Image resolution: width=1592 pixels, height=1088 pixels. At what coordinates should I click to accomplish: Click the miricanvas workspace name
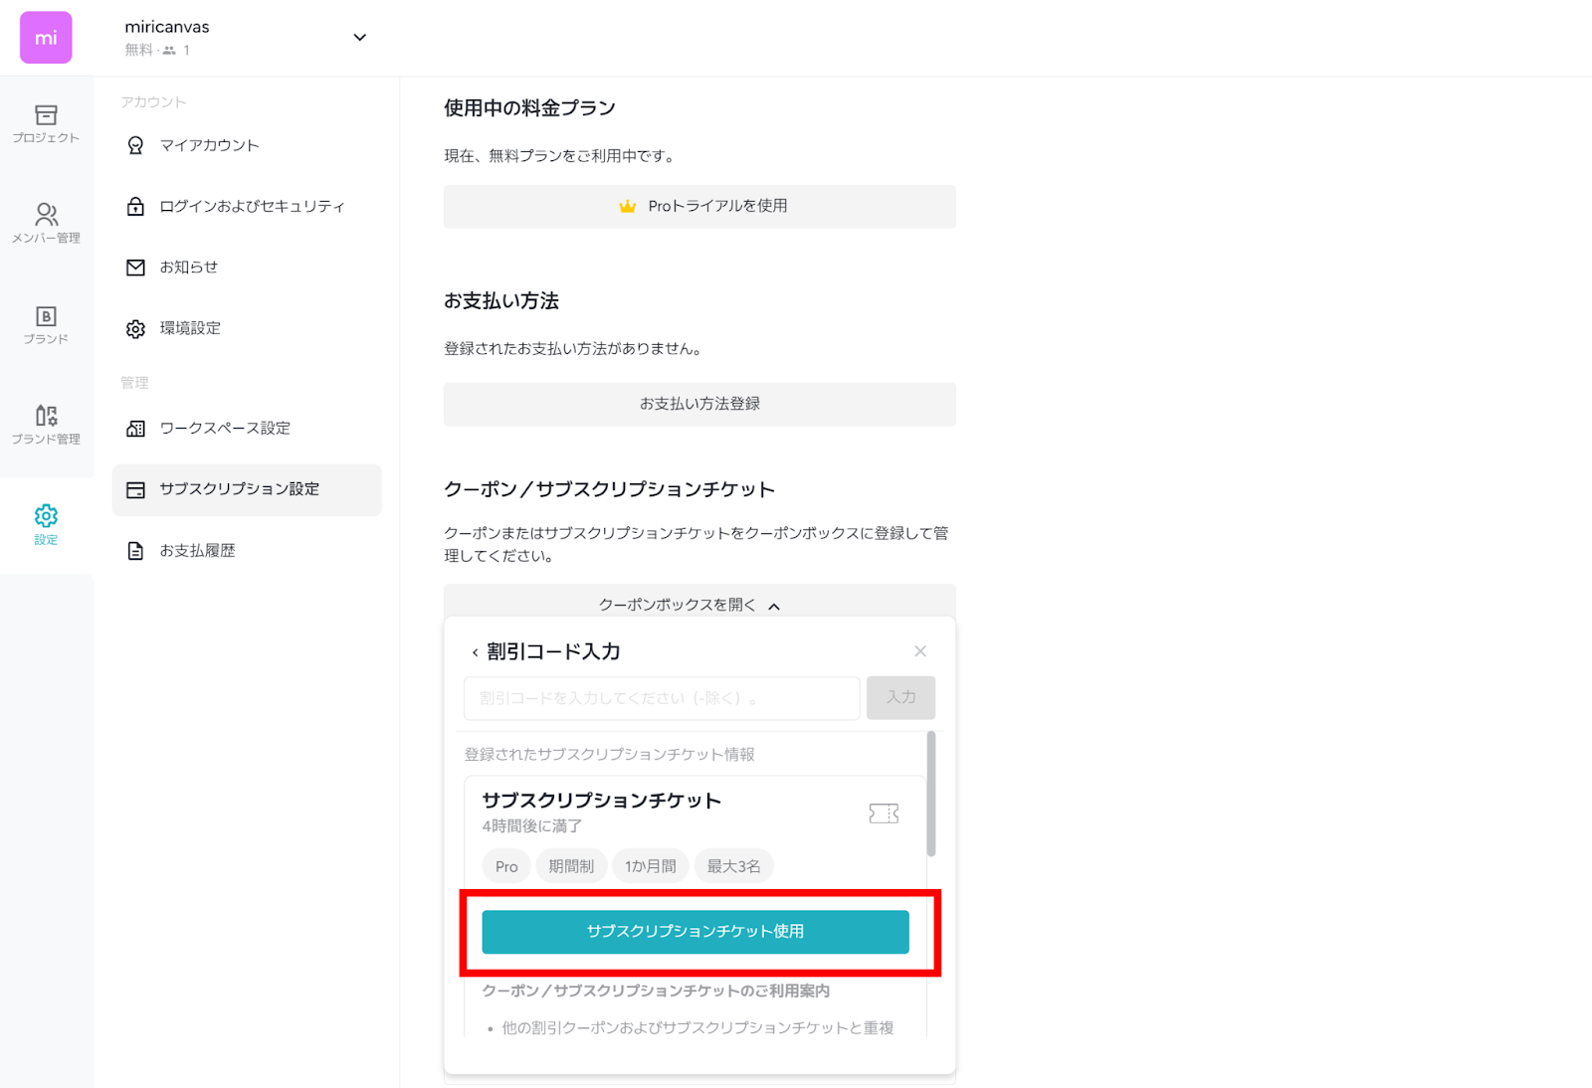167,27
